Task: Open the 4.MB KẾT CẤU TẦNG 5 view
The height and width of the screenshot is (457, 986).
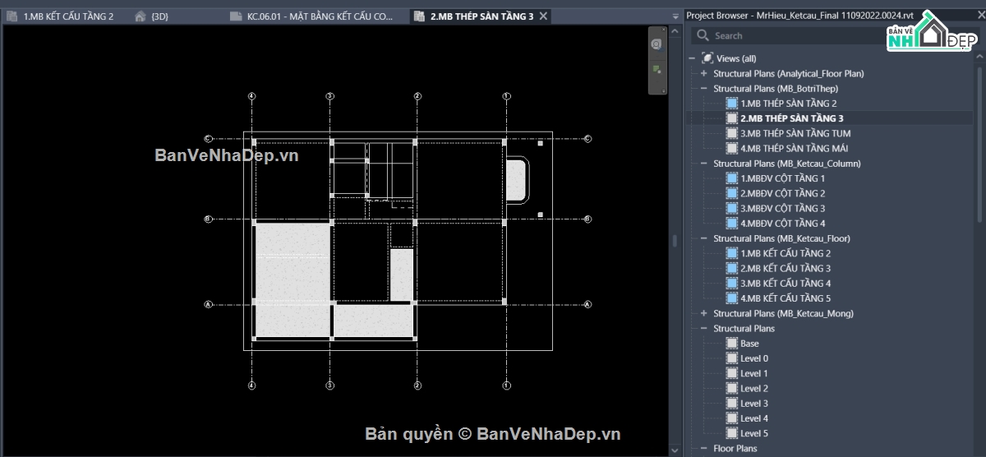Action: coord(786,298)
